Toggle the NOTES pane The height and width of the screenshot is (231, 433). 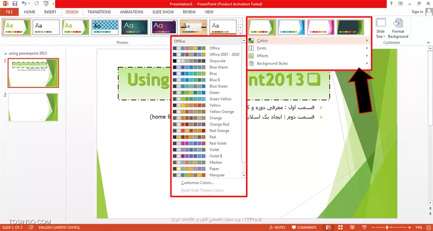click(x=277, y=228)
